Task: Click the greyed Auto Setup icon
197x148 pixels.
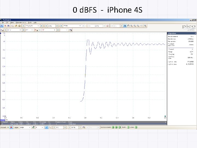Action: coord(12,26)
